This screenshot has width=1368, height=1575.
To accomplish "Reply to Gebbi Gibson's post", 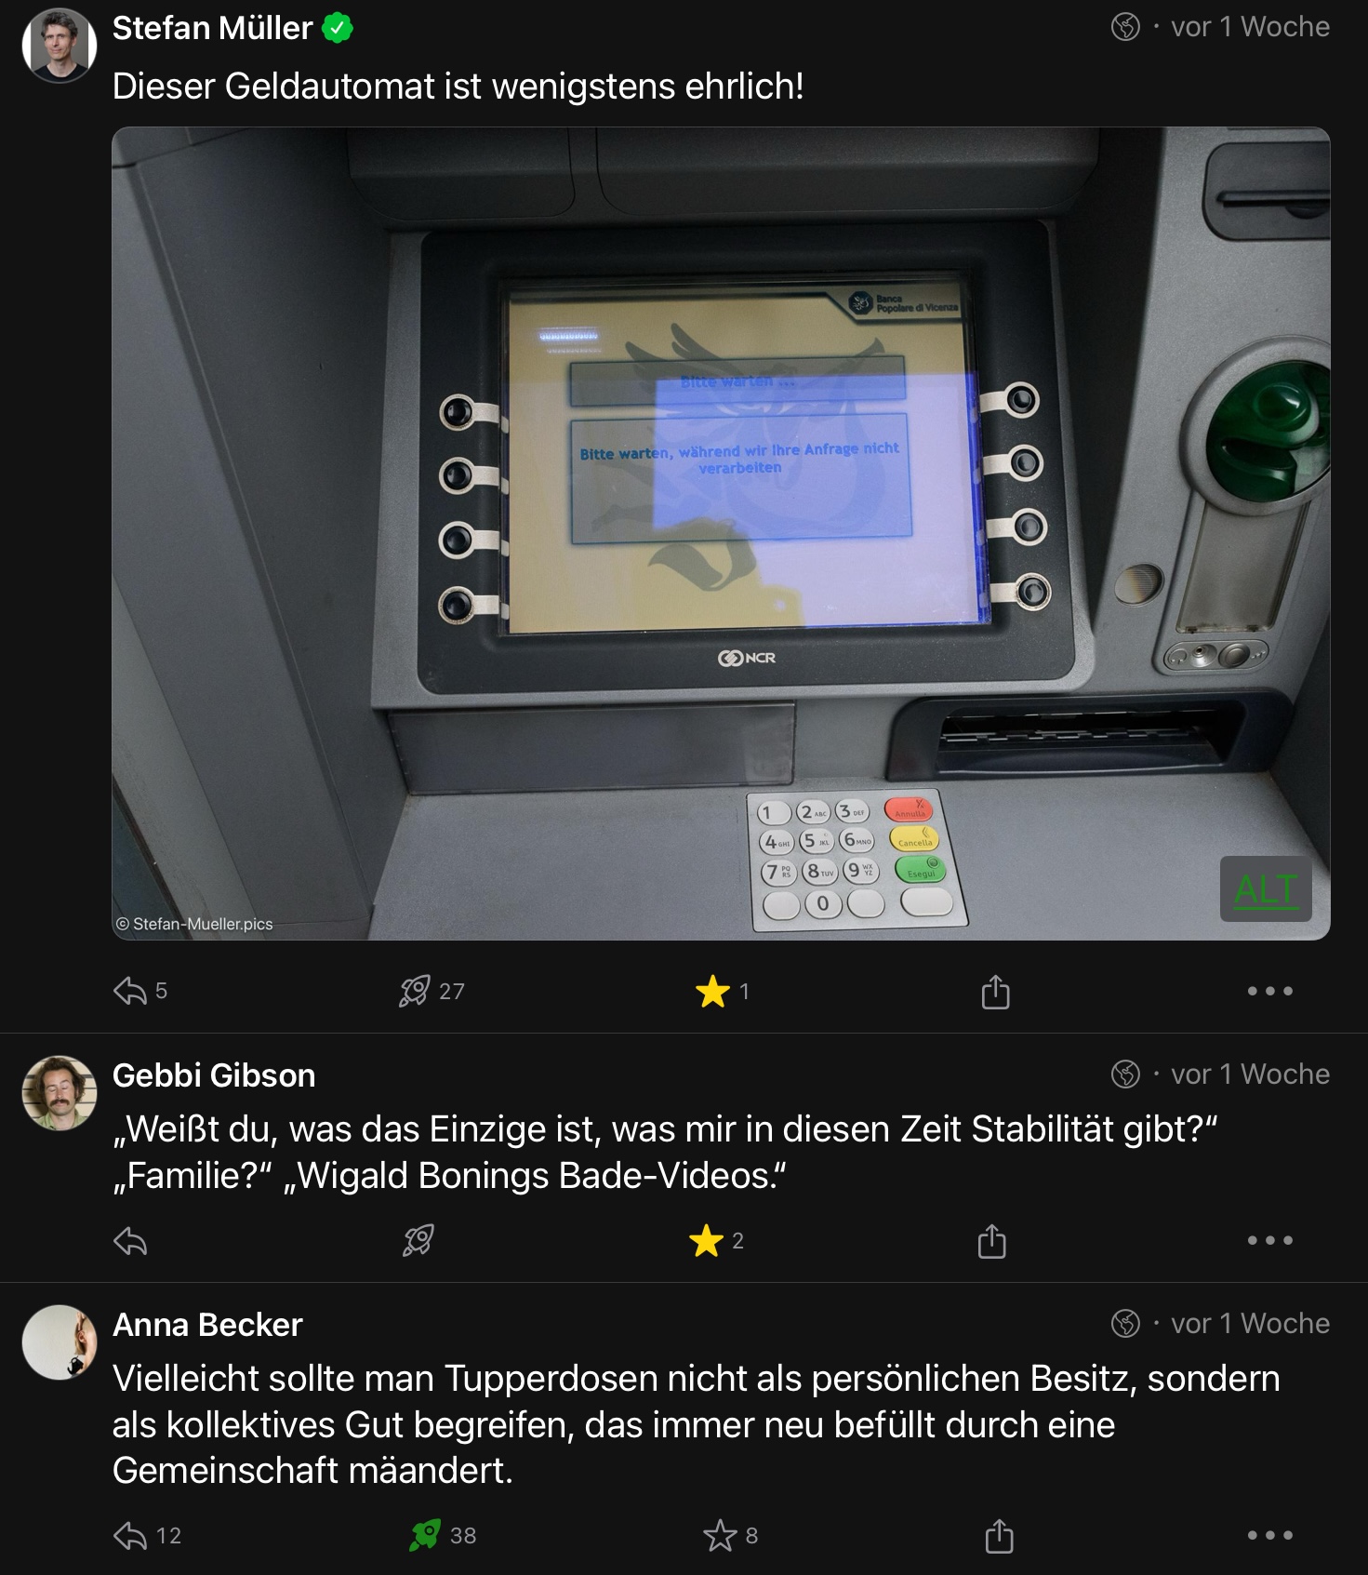I will [130, 1241].
